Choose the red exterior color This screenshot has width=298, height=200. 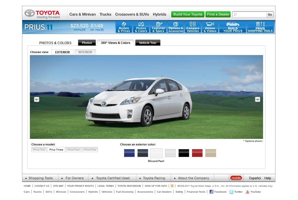pos(197,153)
